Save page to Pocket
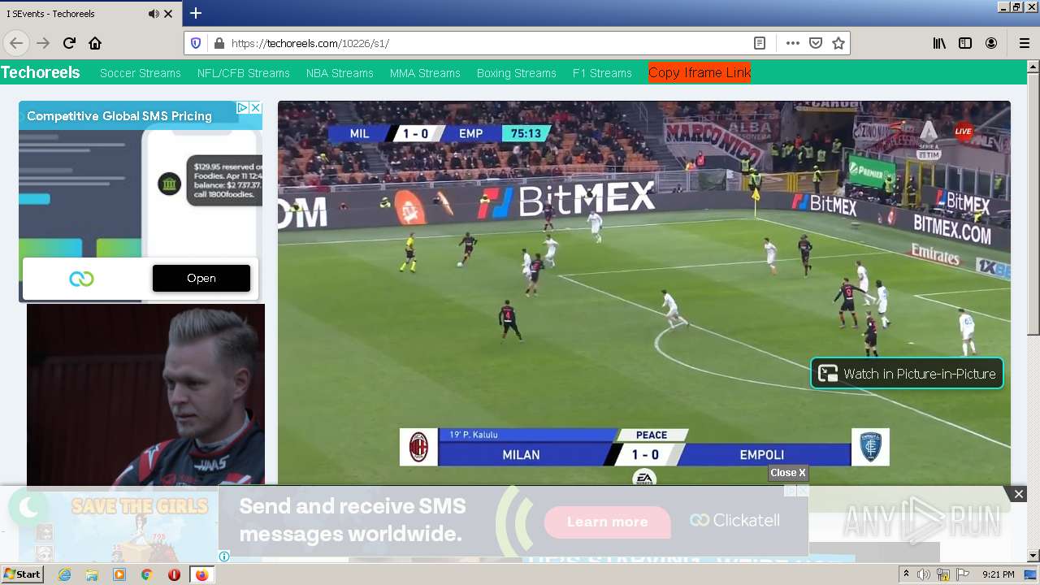The image size is (1040, 585). (816, 43)
